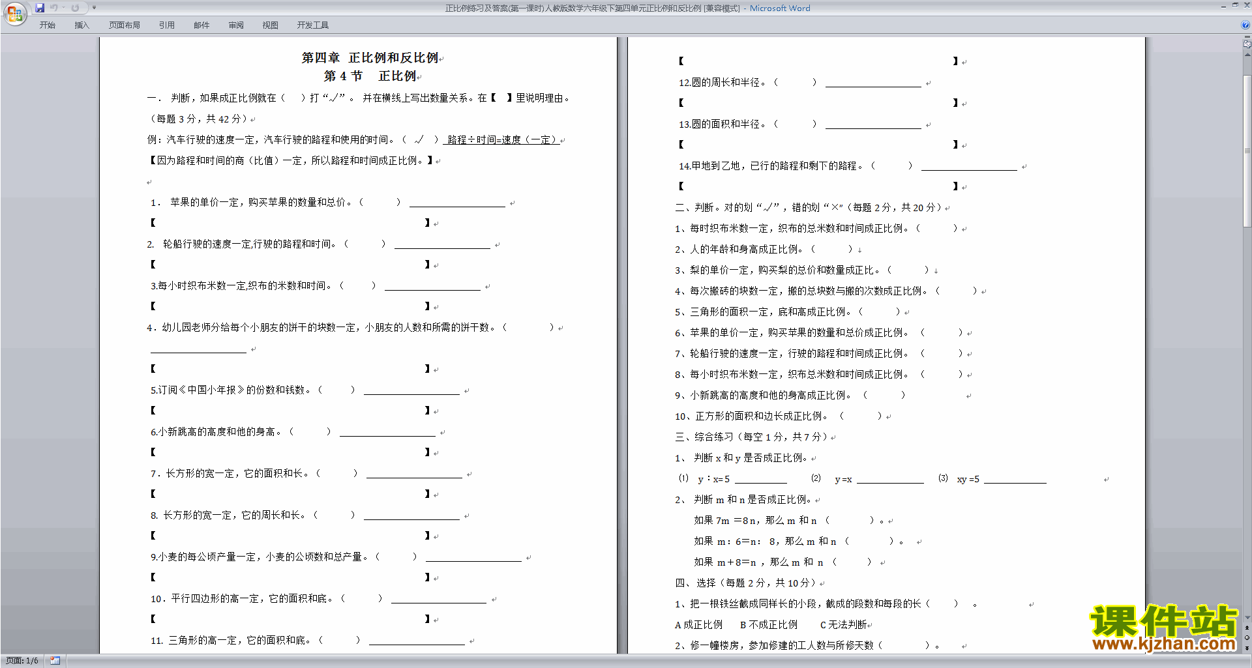Click the example answer 路程÷时间=速度（一定）
This screenshot has height=668, width=1252.
tap(501, 139)
